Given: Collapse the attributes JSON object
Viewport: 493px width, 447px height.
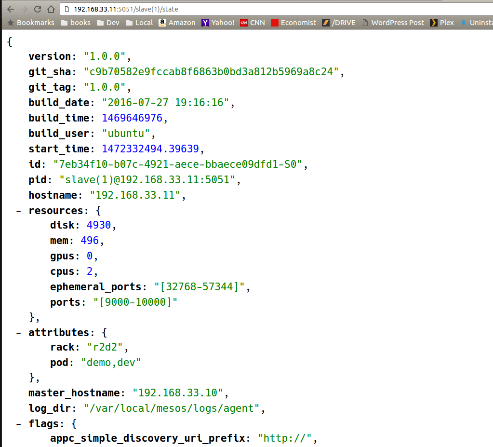Looking at the screenshot, I should [19, 333].
